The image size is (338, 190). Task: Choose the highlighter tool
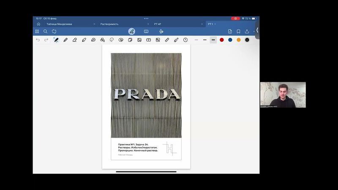click(84, 40)
